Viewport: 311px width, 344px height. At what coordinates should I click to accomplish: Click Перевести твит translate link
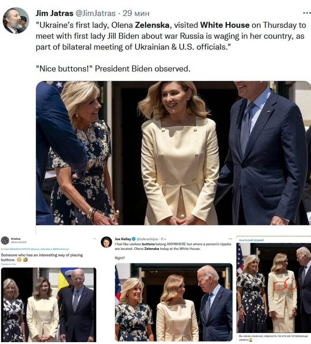click(x=9, y=264)
